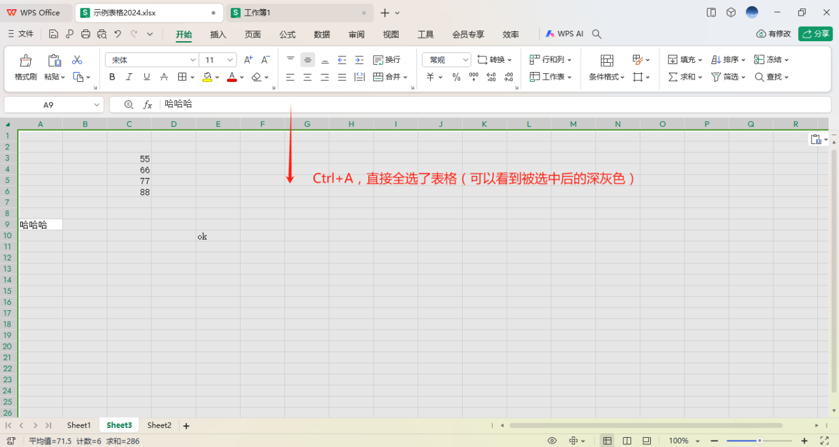This screenshot has width=839, height=447.
Task: Toggle vertical middle alignment
Action: 307,60
